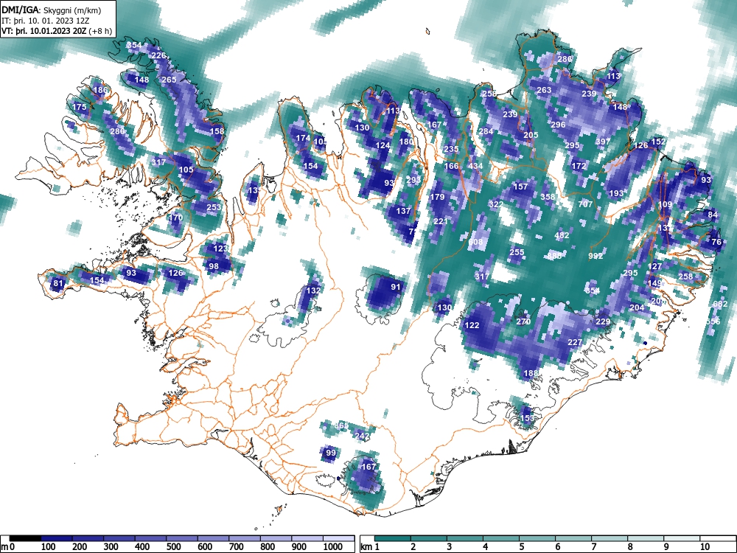Pick the white 10 km legend swatch
737x553 pixels.
718,538
